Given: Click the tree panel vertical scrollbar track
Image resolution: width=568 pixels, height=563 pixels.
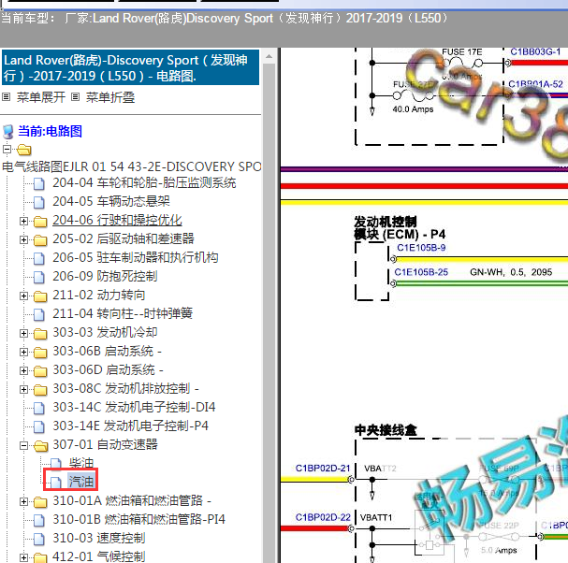Looking at the screenshot, I should pos(269,313).
